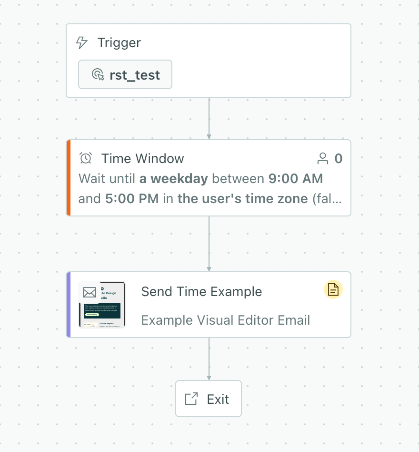419x452 pixels.
Task: Click the audience count showing 0
Action: click(339, 158)
